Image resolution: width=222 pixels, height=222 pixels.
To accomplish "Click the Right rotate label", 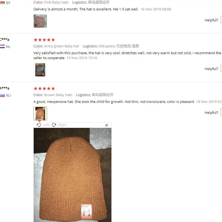I will 62,125.
